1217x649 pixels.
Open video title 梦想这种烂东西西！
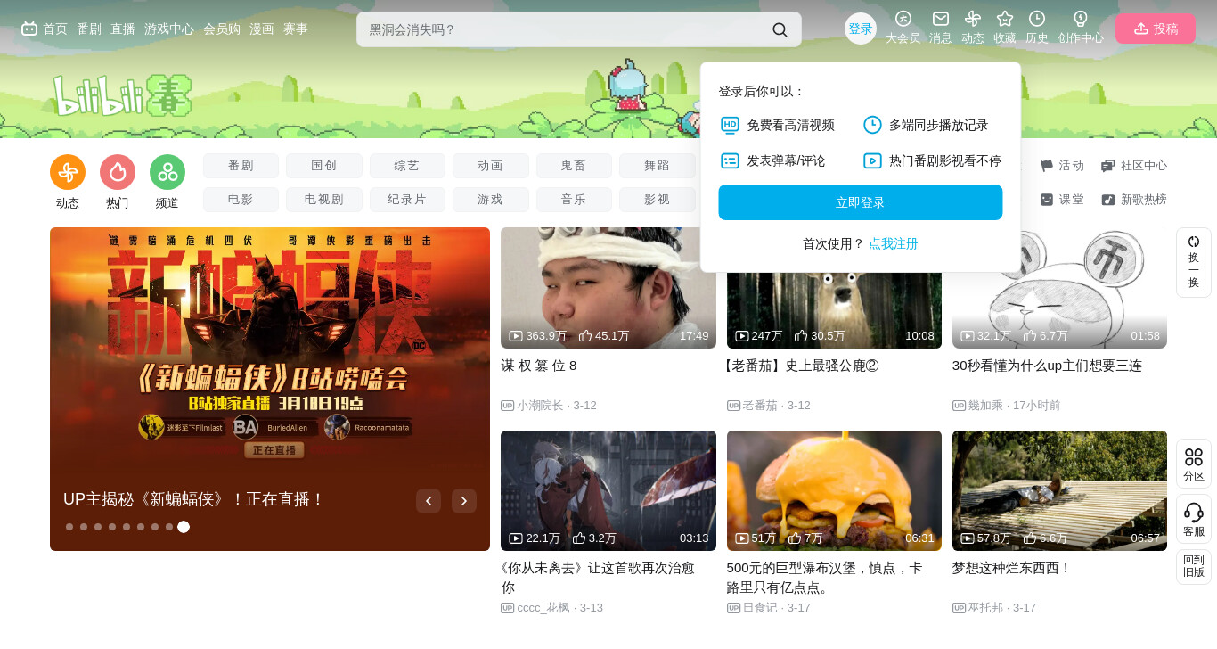coord(1012,568)
